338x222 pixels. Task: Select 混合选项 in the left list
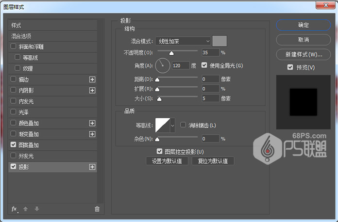click(52, 36)
